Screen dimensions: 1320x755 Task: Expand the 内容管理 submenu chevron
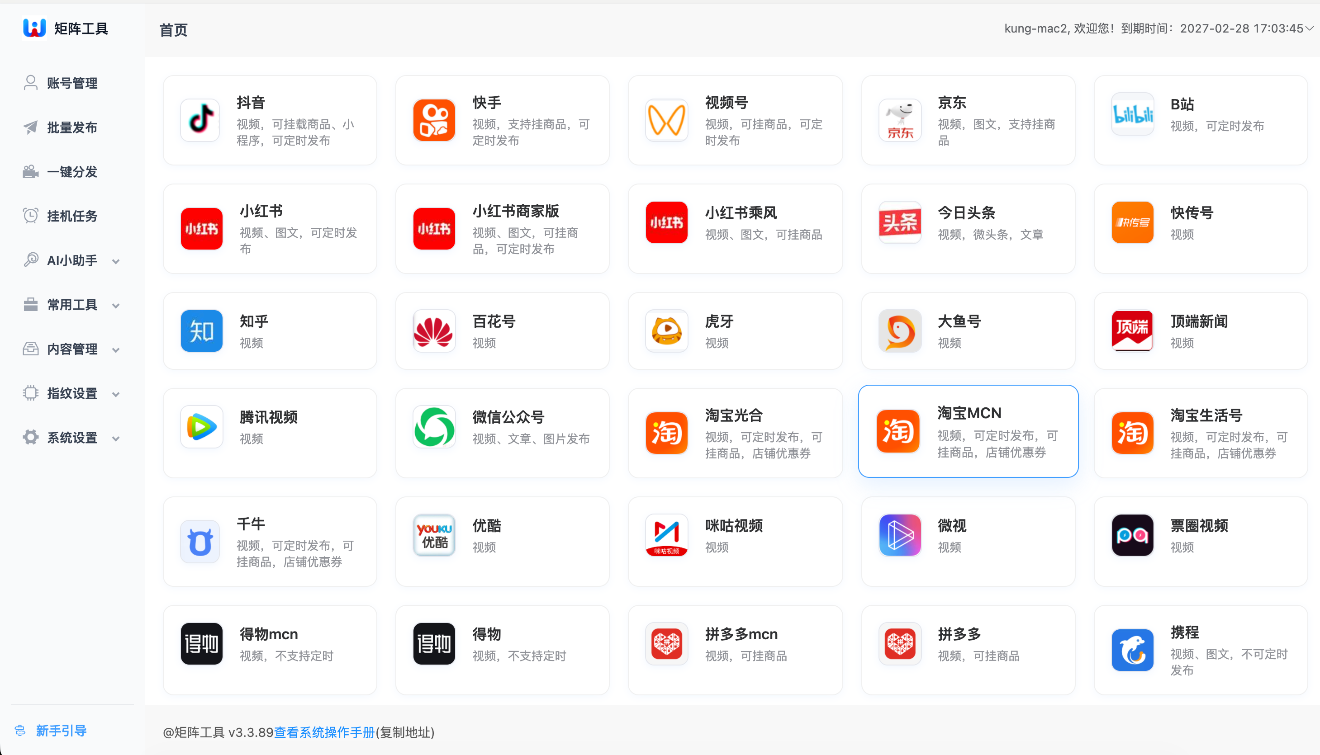click(x=116, y=349)
